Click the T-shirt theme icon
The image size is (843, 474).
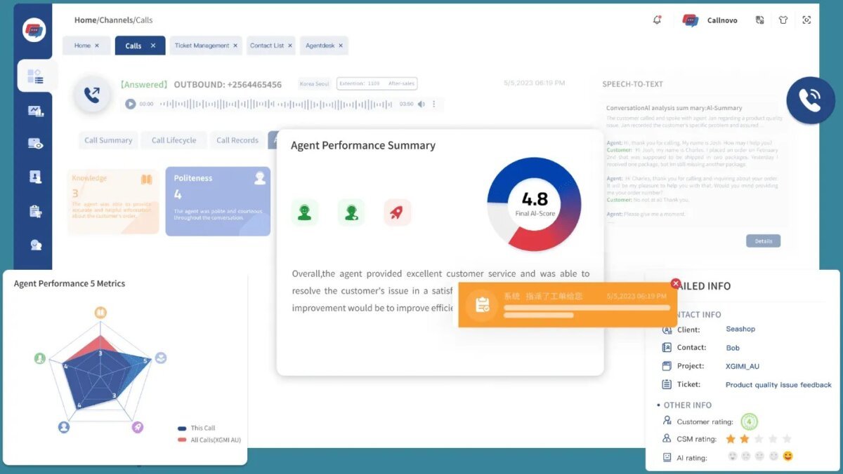[x=783, y=20]
